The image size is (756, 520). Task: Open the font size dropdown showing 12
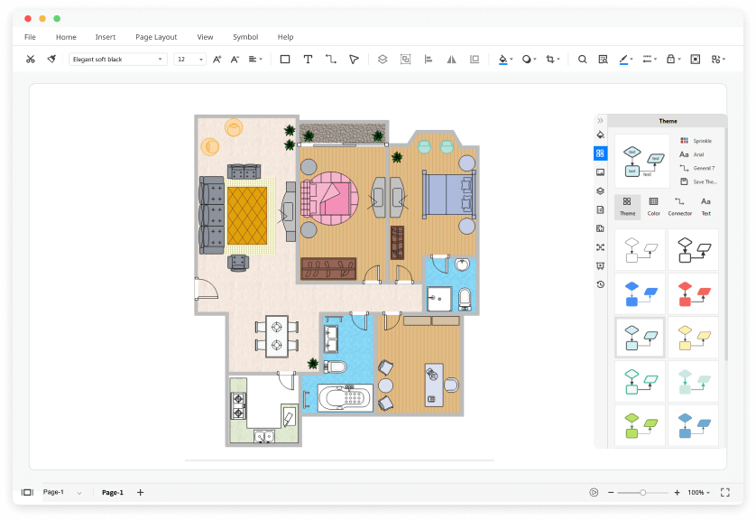pyautogui.click(x=189, y=59)
